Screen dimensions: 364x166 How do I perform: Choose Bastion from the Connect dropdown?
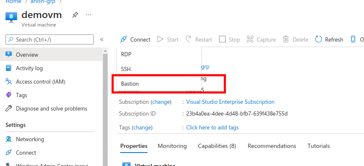(x=159, y=84)
